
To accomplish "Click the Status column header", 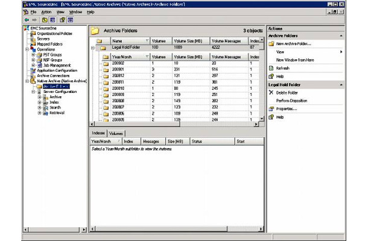I will 212,142.
